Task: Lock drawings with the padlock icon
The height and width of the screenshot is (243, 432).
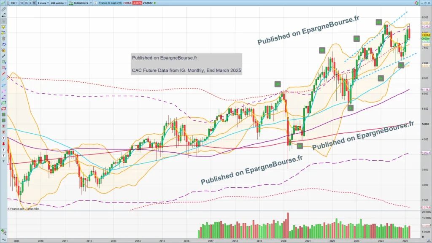Action: 3,51
